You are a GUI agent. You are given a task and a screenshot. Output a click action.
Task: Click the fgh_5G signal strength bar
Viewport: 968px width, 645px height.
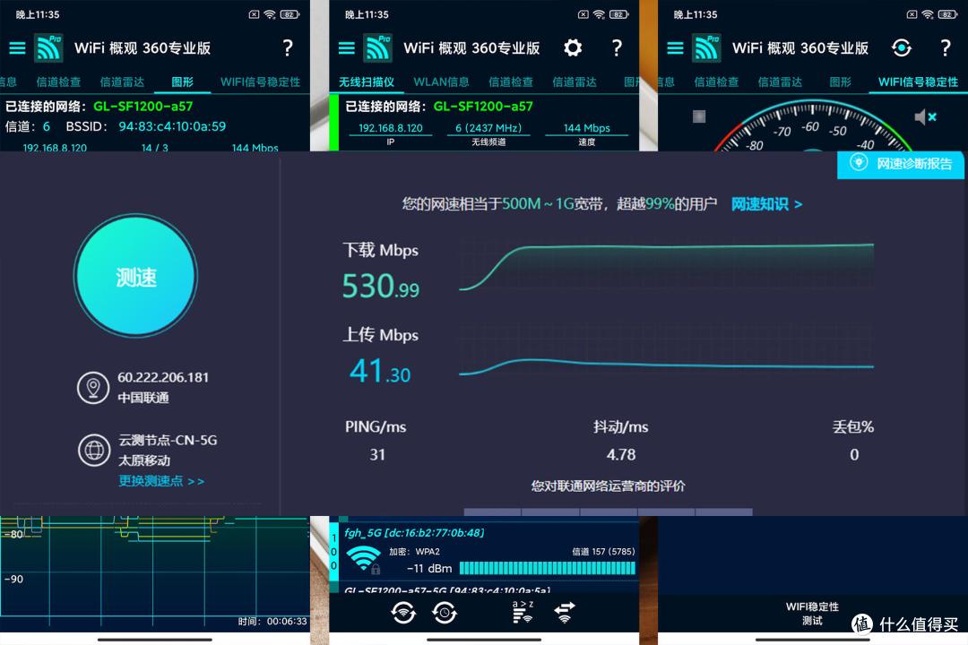[547, 569]
